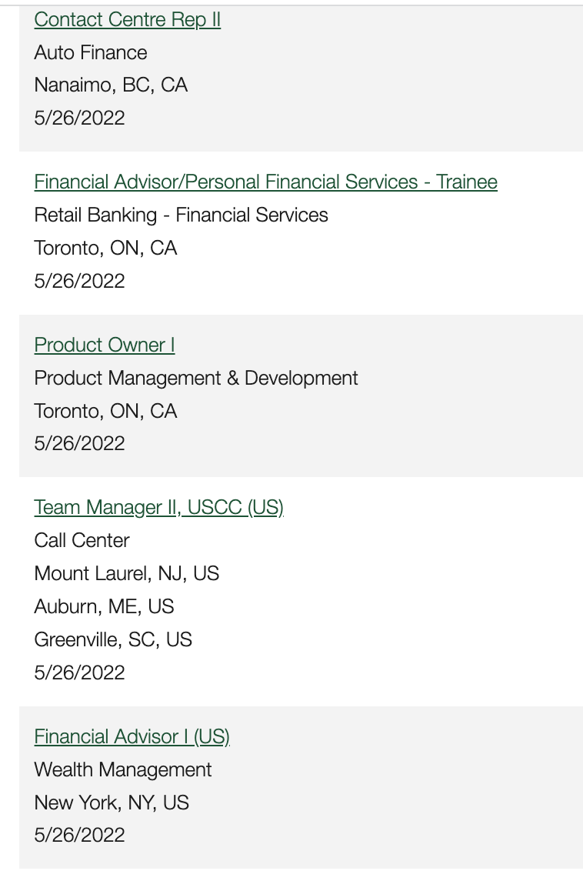Open the Contact Centre Rep II job link

pos(127,20)
